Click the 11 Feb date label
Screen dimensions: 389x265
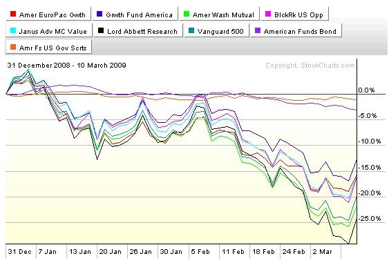[x=233, y=252]
